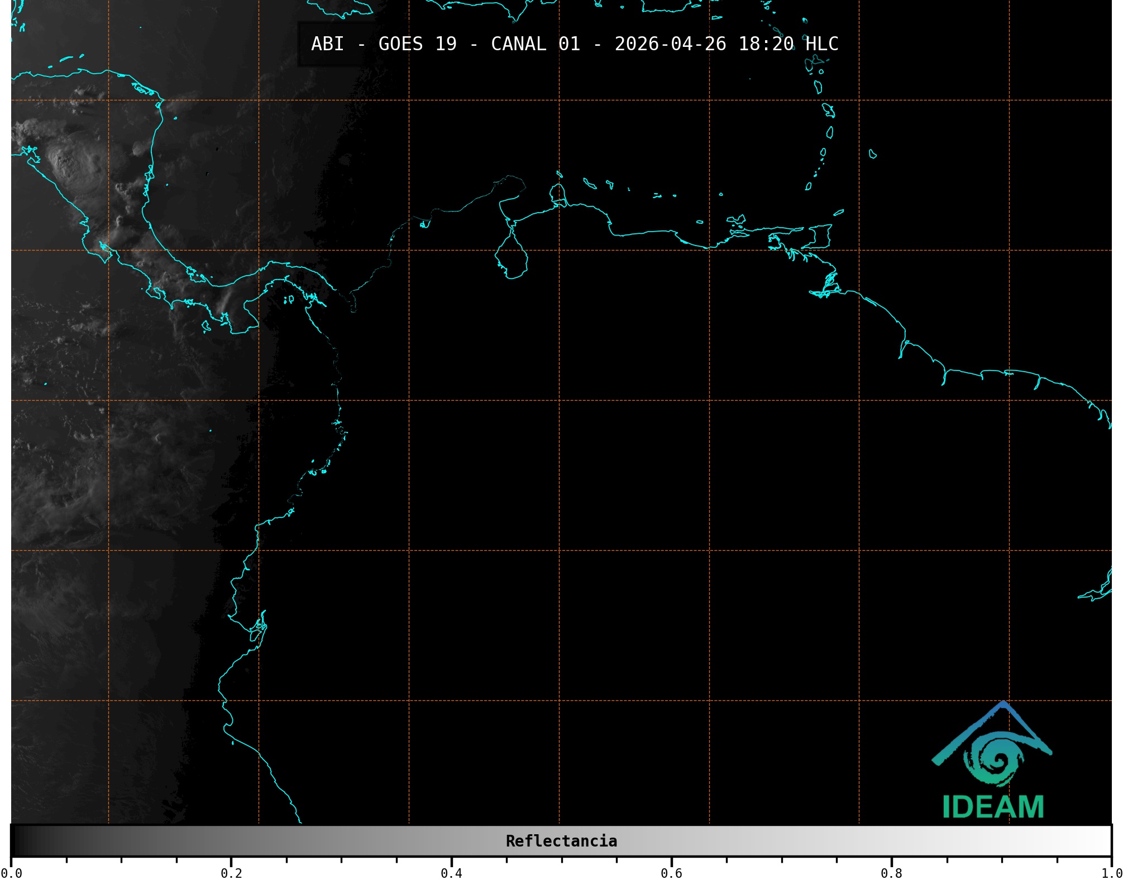Click the 0.2 tick label on the colorbar

tap(231, 873)
